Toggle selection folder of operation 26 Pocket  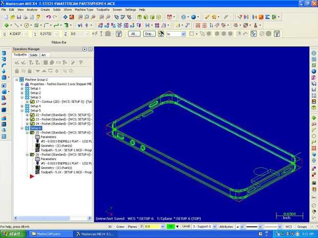click(x=32, y=155)
